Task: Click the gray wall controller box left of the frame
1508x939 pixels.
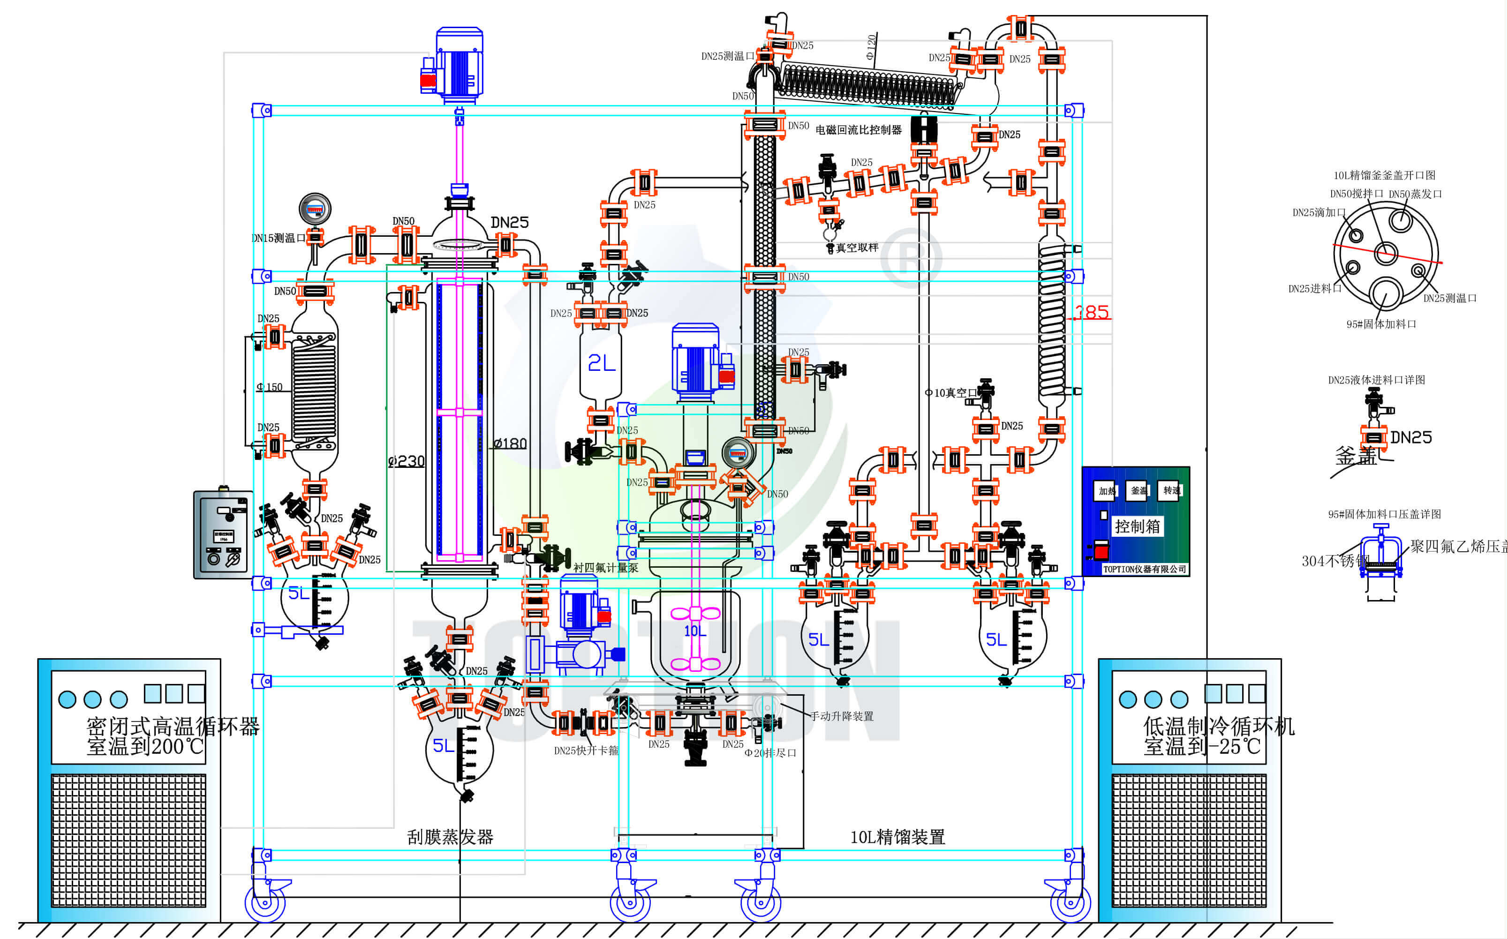Action: [x=223, y=535]
